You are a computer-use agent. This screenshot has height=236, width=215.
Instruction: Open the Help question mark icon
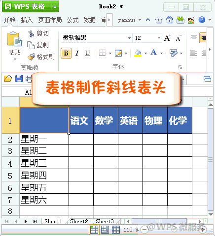202,20
